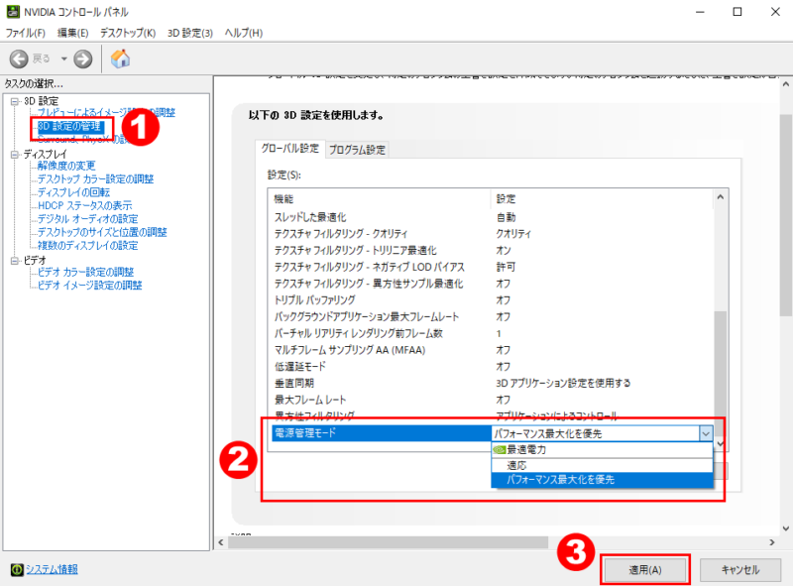Click the 電源管理モード row label

[305, 433]
